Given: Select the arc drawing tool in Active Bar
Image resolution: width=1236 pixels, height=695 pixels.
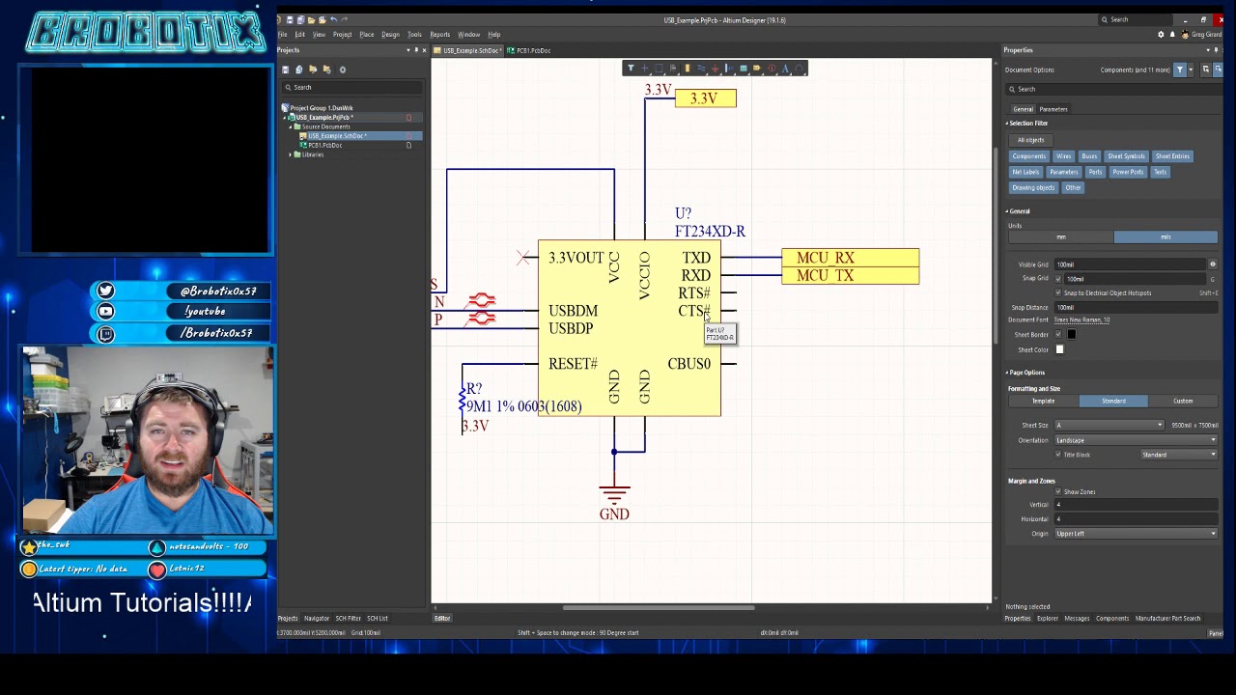Looking at the screenshot, I should tap(800, 68).
